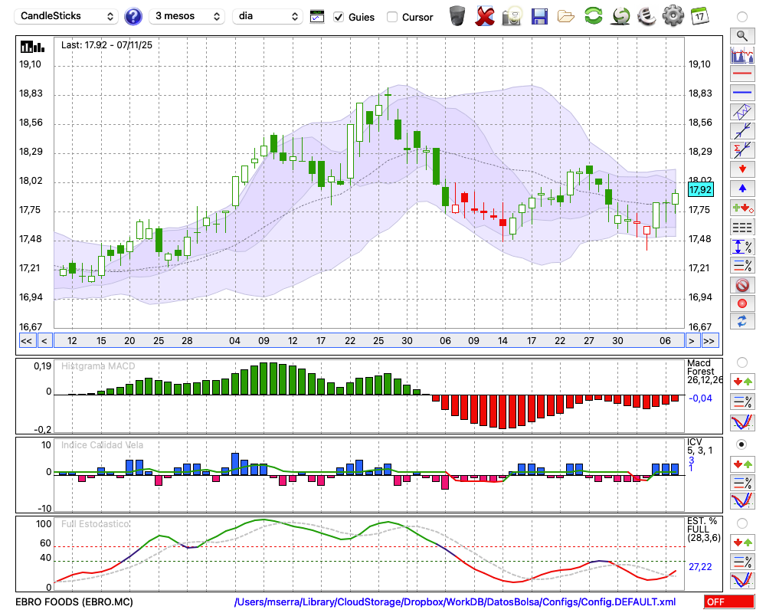Viewport: 766px width, 613px height.
Task: Click the >> fast-forward navigation button
Action: point(710,341)
